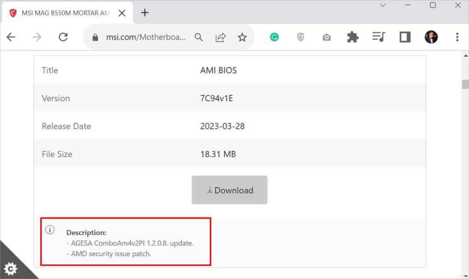Viewport: 469px width, 279px height.
Task: Click the padlock site security icon
Action: 95,37
